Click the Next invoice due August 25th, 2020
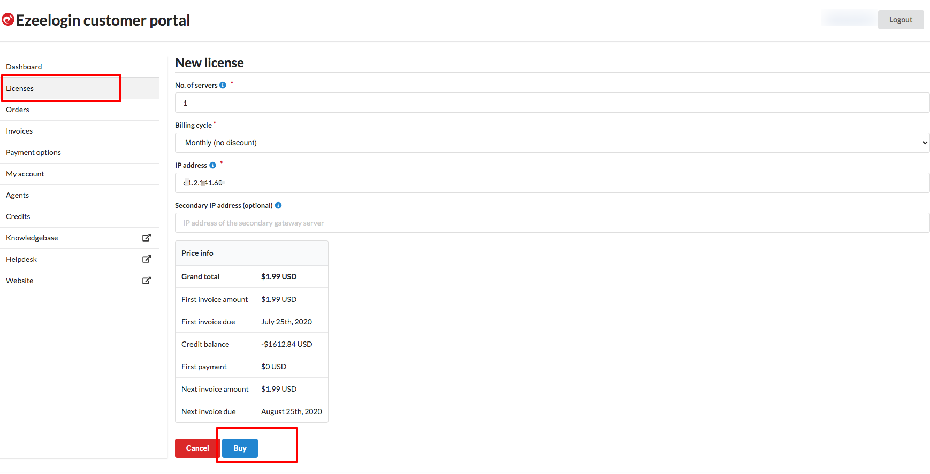Screen dimensions: 930x474 click(292, 411)
